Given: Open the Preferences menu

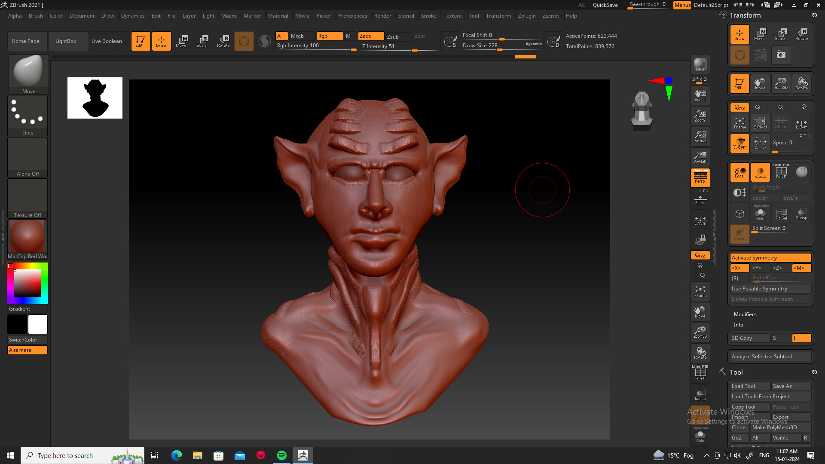Looking at the screenshot, I should pyautogui.click(x=352, y=16).
